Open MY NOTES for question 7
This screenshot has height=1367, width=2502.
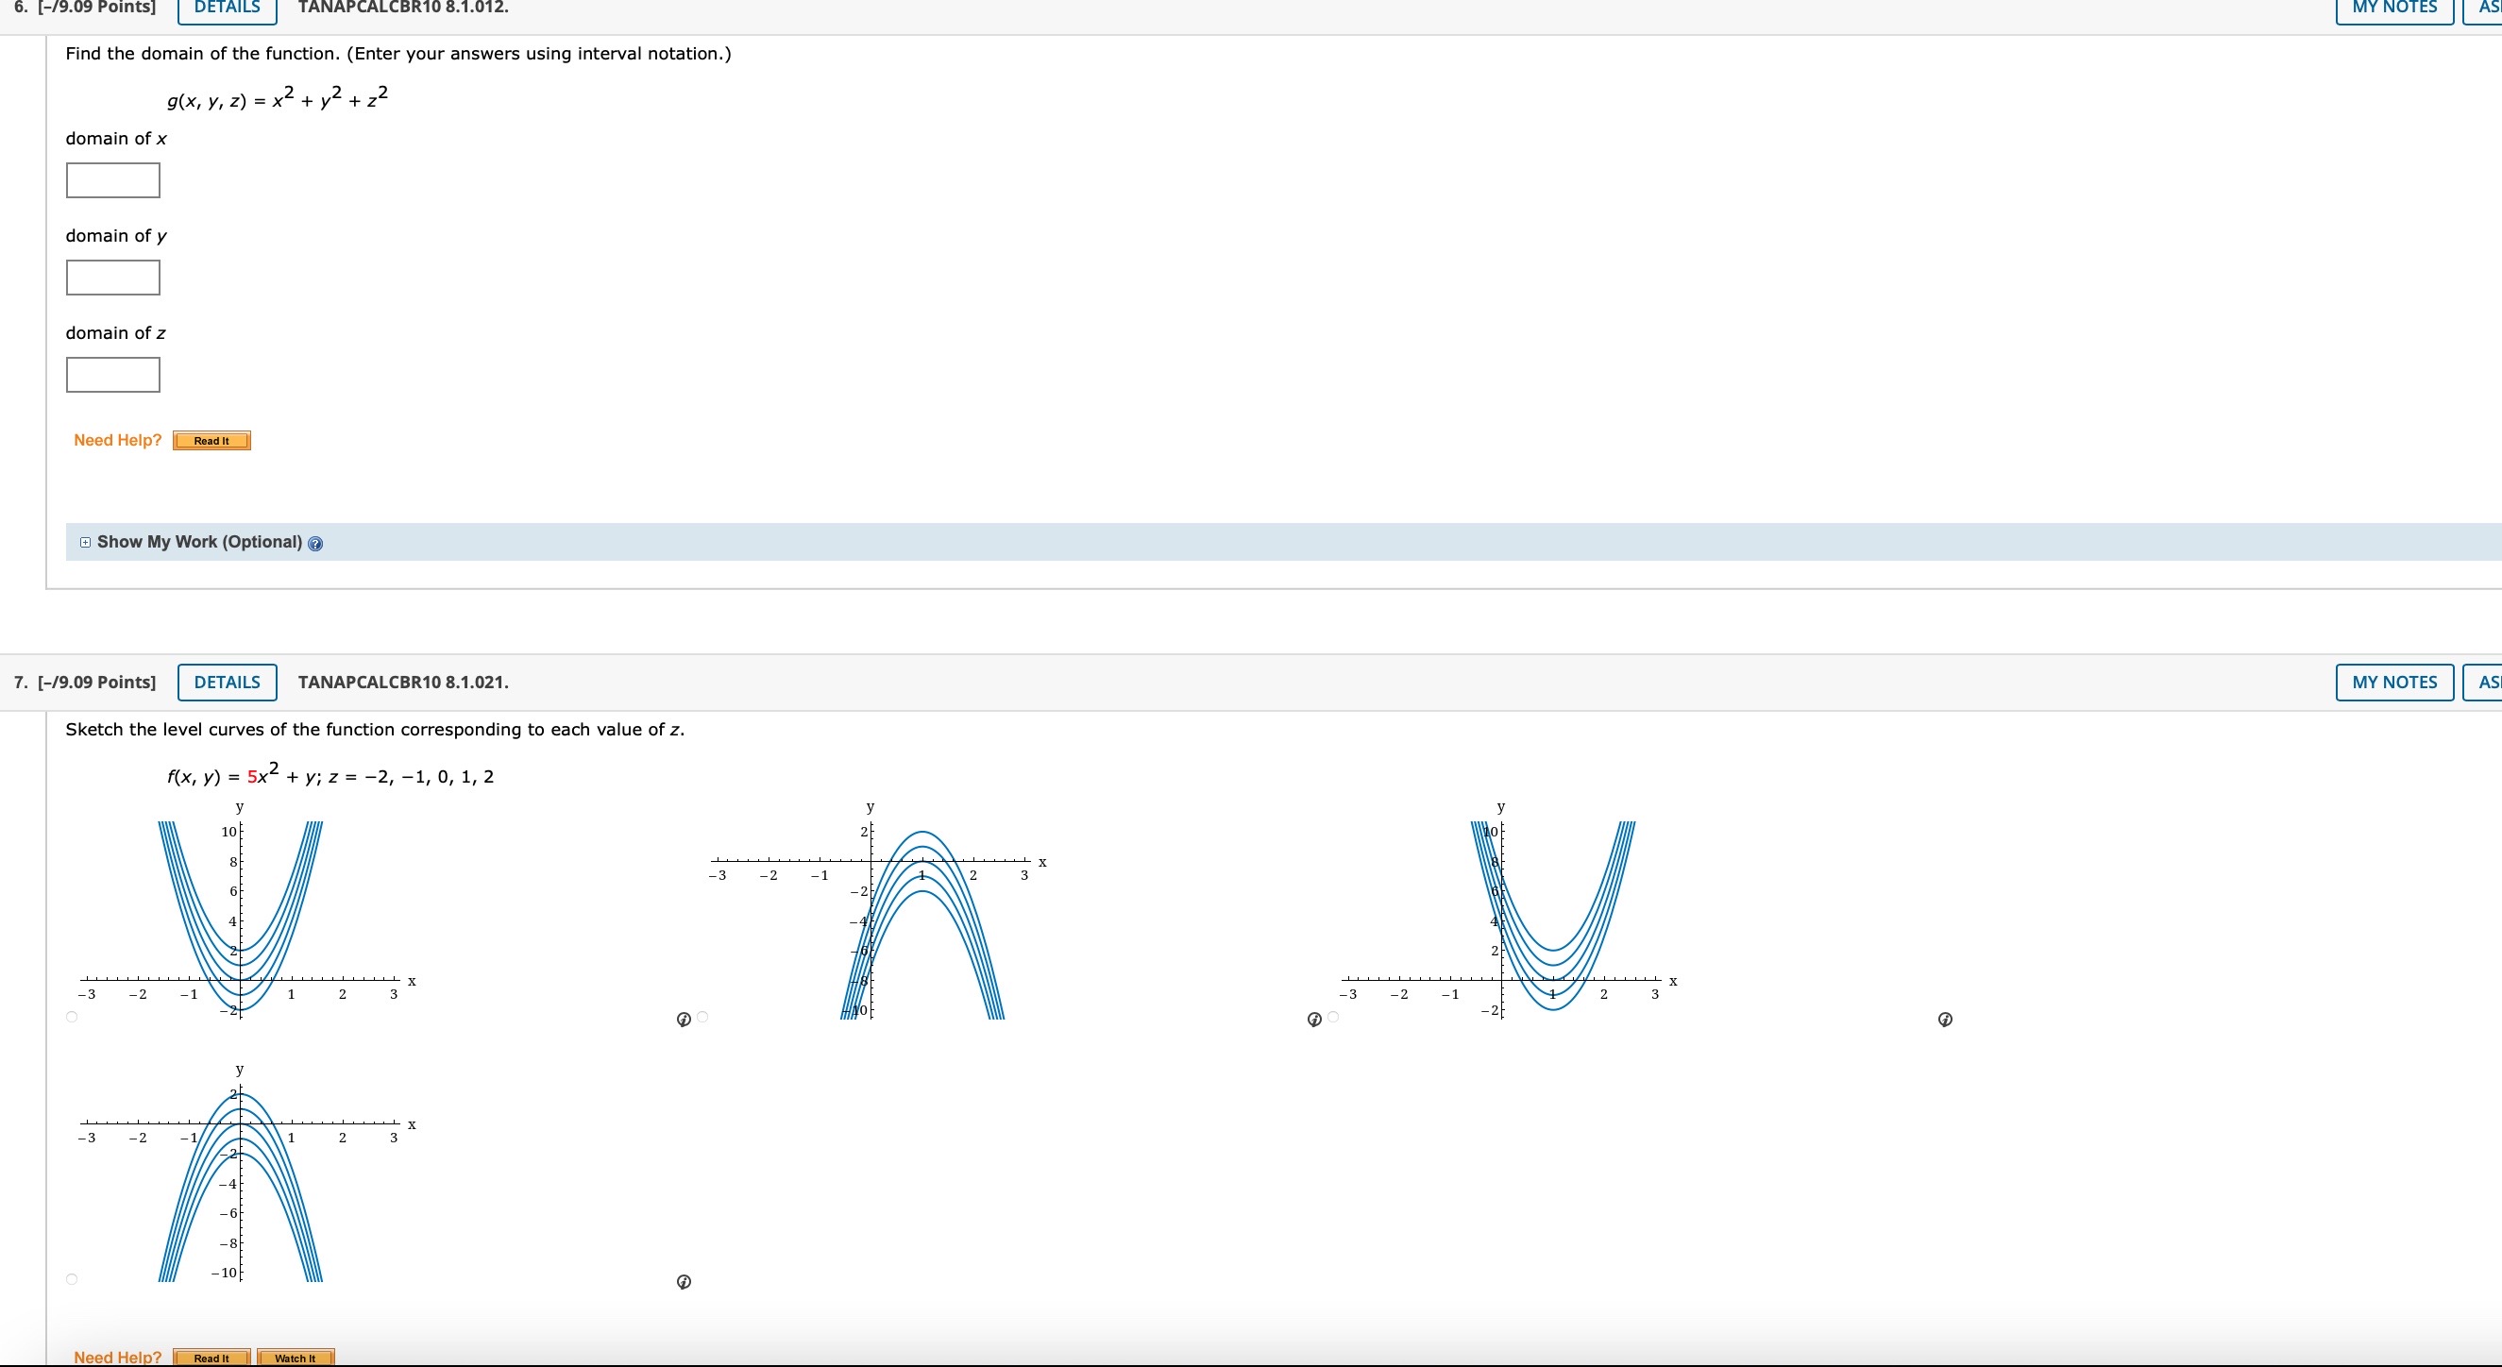2393,682
